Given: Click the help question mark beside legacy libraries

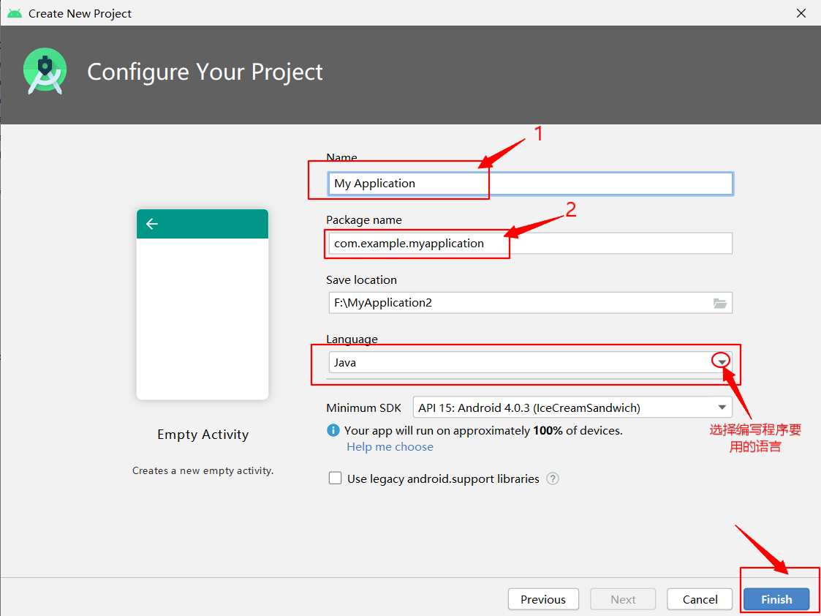Looking at the screenshot, I should click(553, 478).
